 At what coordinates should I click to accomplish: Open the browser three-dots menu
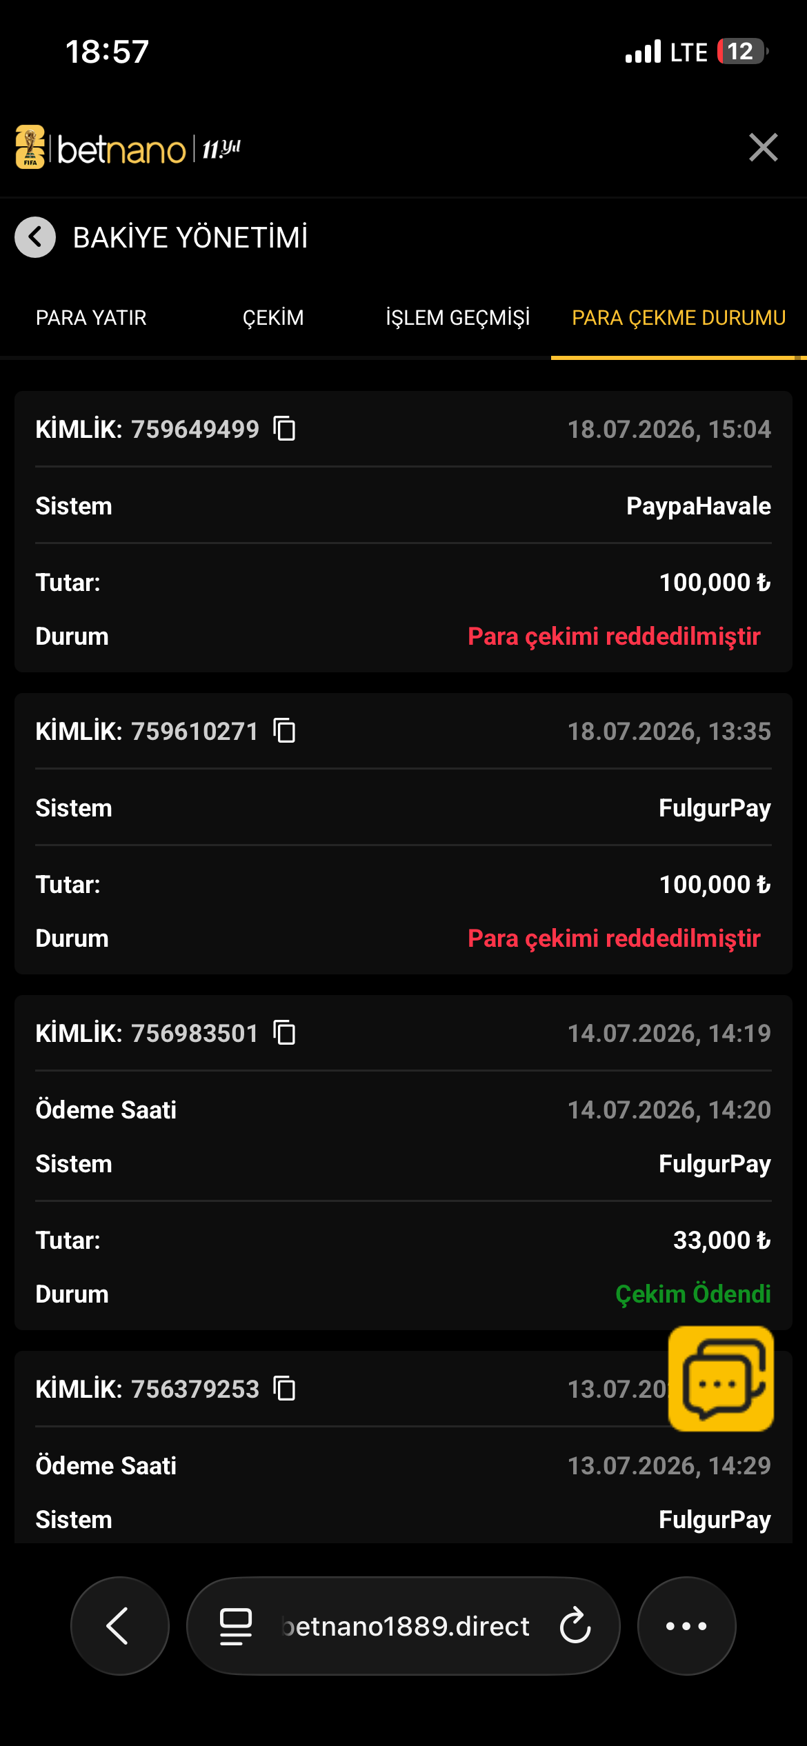(686, 1625)
